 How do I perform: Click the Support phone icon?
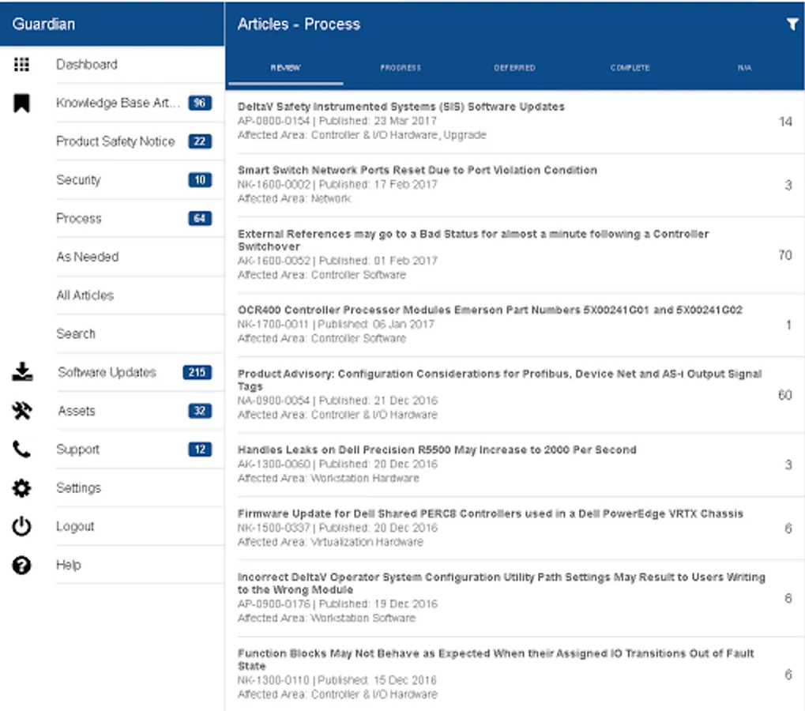click(21, 450)
